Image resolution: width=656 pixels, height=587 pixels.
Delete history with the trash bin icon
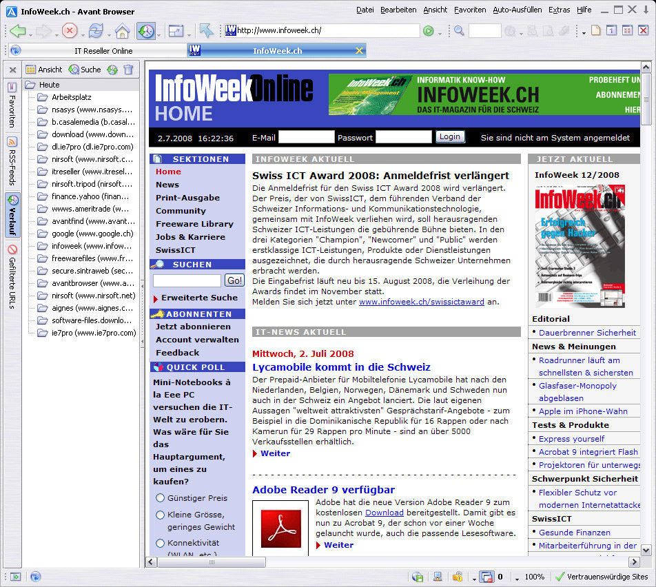128,70
